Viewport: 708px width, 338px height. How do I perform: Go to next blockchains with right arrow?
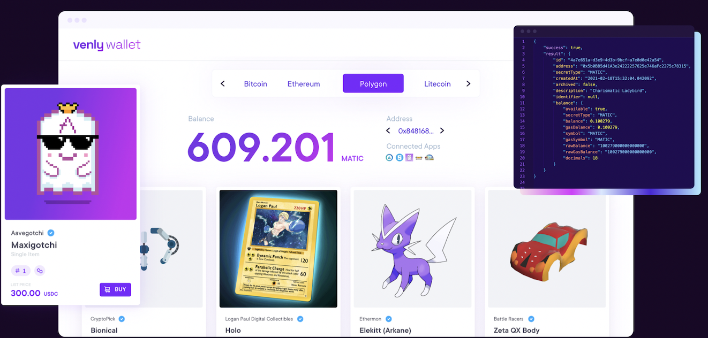click(x=469, y=83)
